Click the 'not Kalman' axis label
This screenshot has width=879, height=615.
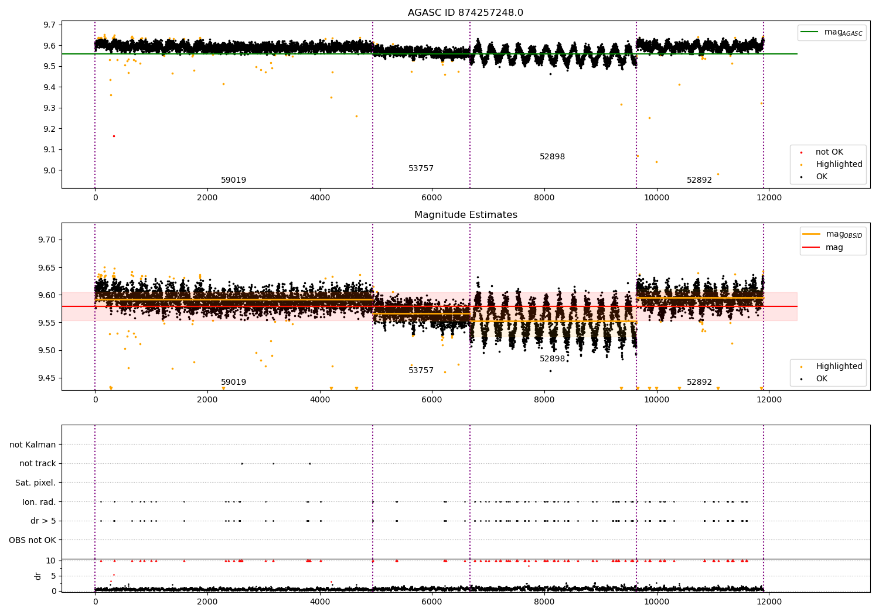(x=33, y=445)
